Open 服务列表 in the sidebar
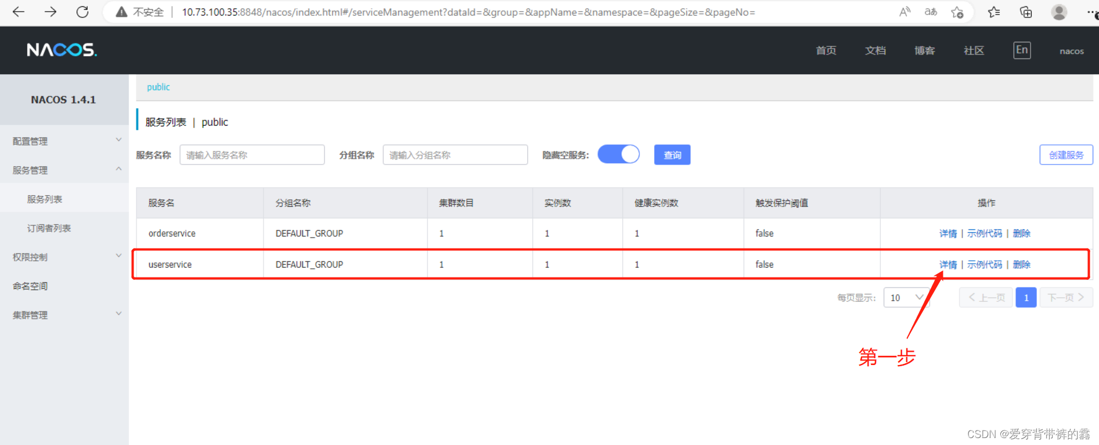Viewport: 1099px width, 445px height. point(45,199)
